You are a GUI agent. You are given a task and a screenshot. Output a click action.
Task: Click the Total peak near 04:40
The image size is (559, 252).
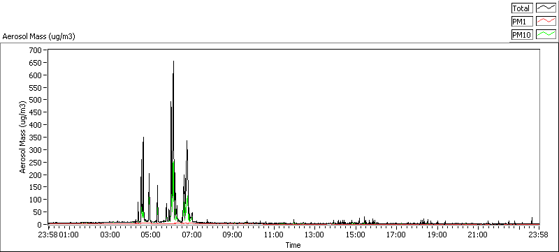(143, 138)
